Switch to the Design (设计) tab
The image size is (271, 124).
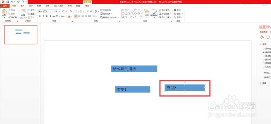tap(31, 6)
